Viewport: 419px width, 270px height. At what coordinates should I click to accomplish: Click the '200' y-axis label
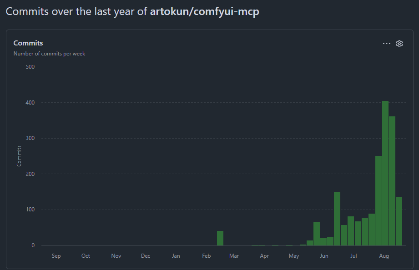(30, 174)
